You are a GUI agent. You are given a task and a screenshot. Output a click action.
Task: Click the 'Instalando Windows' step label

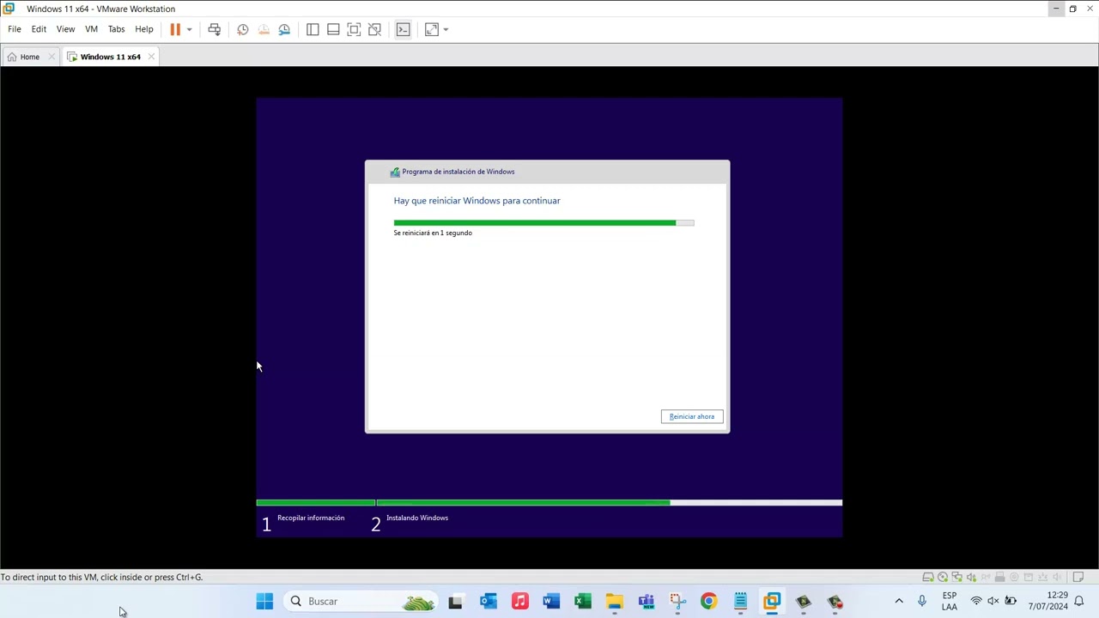pyautogui.click(x=417, y=518)
